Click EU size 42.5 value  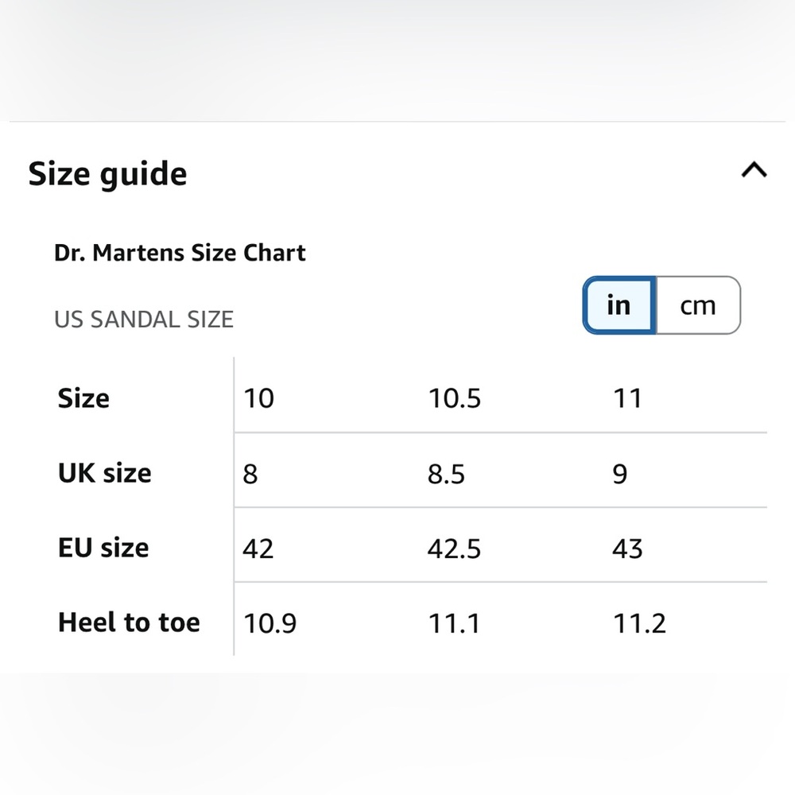click(454, 549)
